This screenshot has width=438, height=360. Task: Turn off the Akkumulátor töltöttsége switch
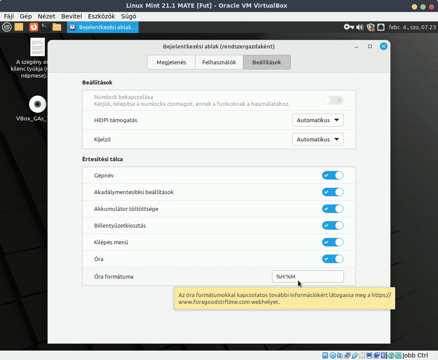(332, 209)
